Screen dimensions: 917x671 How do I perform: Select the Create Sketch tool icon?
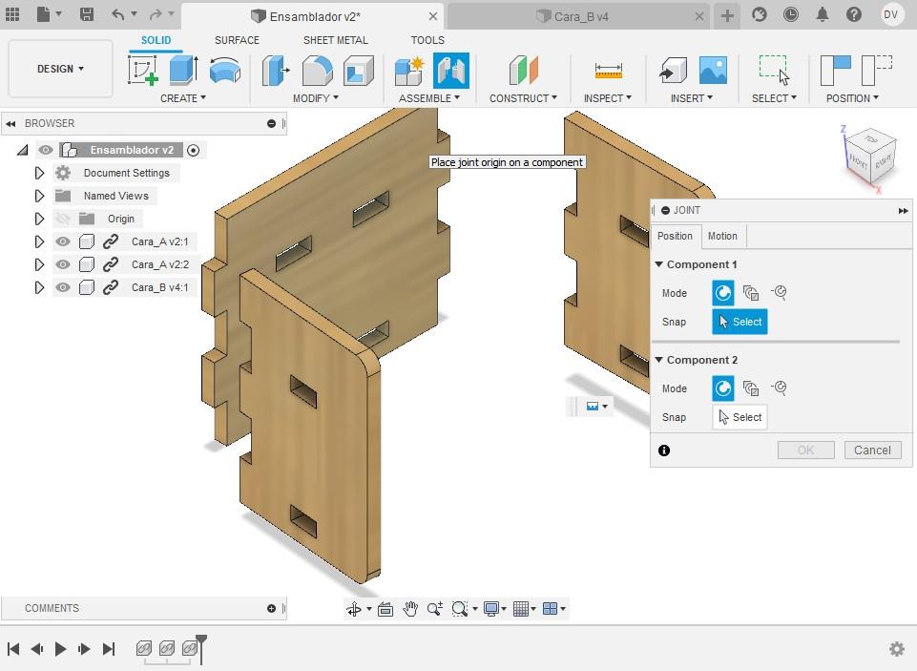pyautogui.click(x=143, y=71)
